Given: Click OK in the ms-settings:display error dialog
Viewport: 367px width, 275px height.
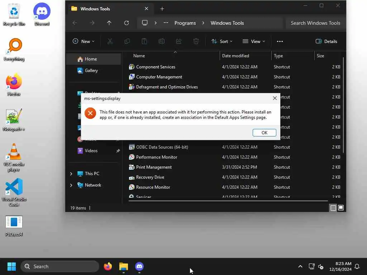Looking at the screenshot, I should tap(264, 132).
